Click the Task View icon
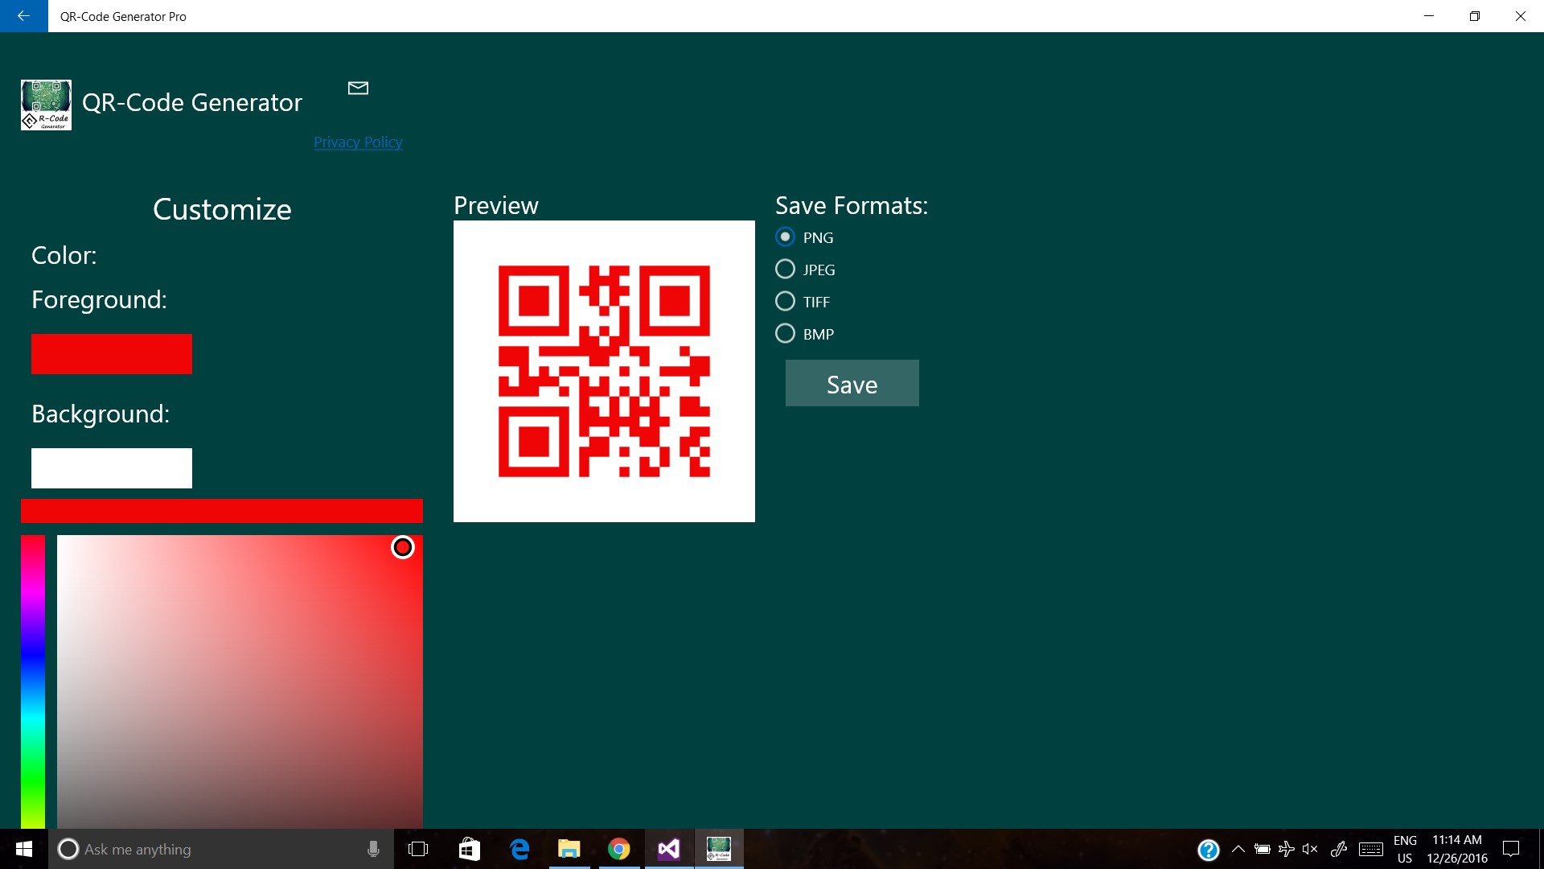1544x869 pixels. coord(418,849)
